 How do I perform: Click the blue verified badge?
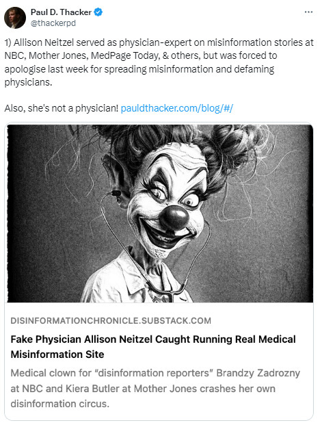tap(98, 12)
